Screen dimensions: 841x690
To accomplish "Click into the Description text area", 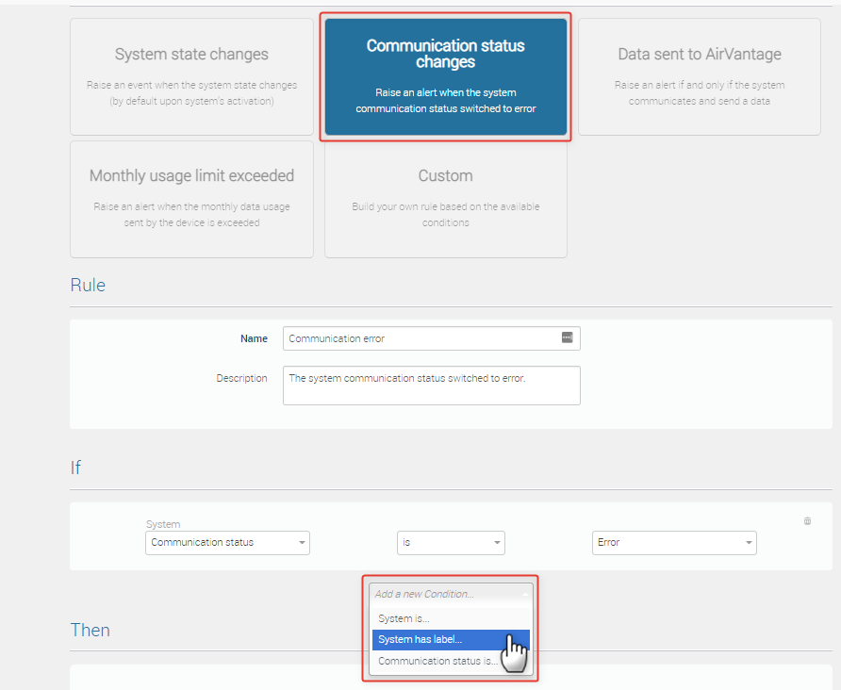I will point(431,386).
